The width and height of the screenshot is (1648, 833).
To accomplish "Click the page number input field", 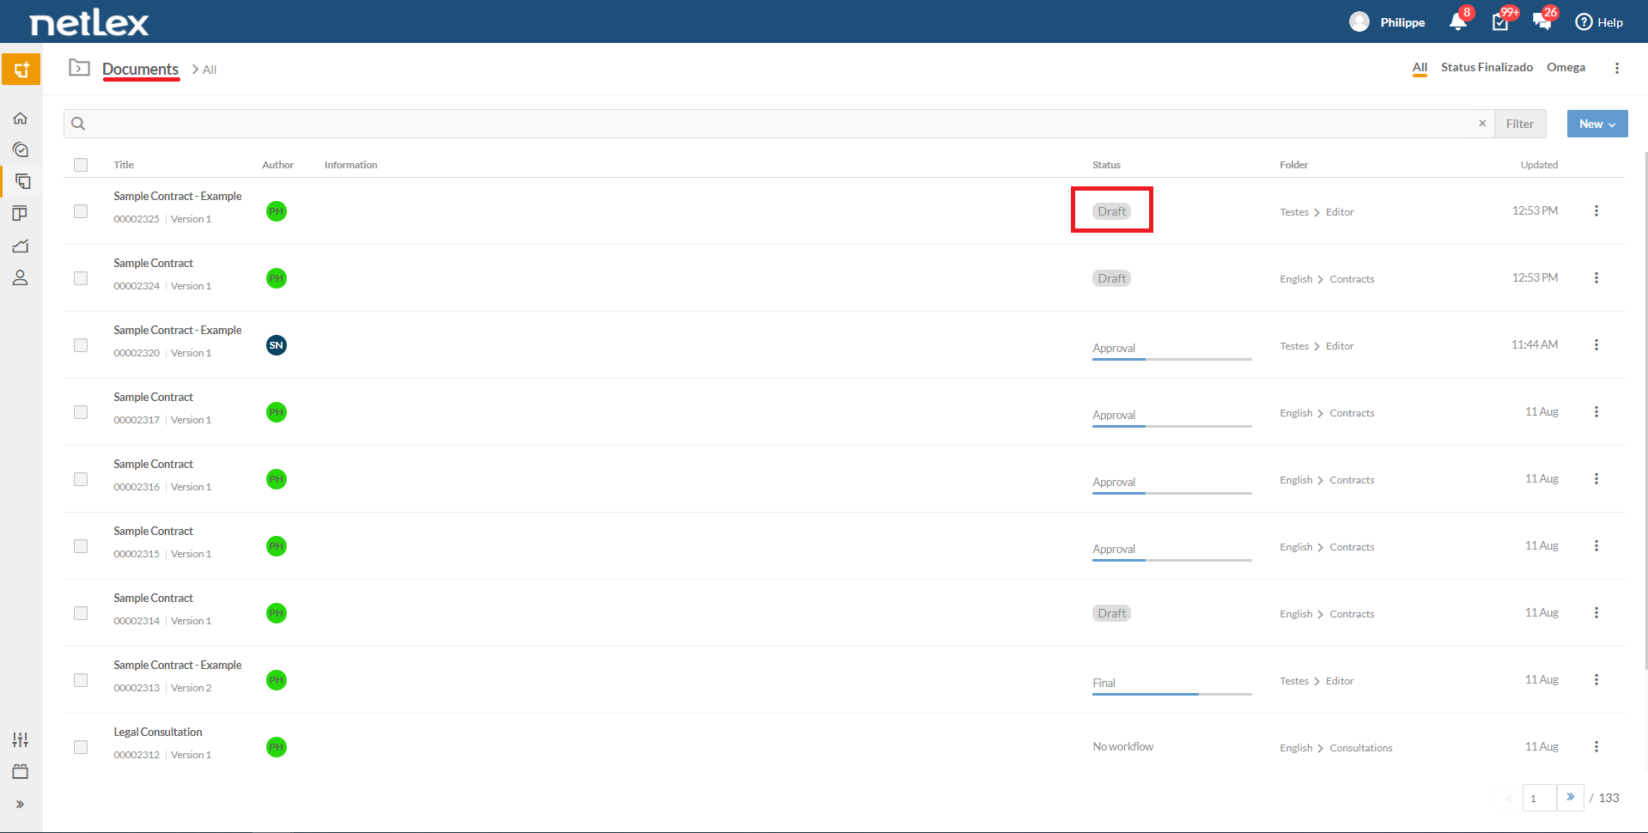I will point(1540,798).
